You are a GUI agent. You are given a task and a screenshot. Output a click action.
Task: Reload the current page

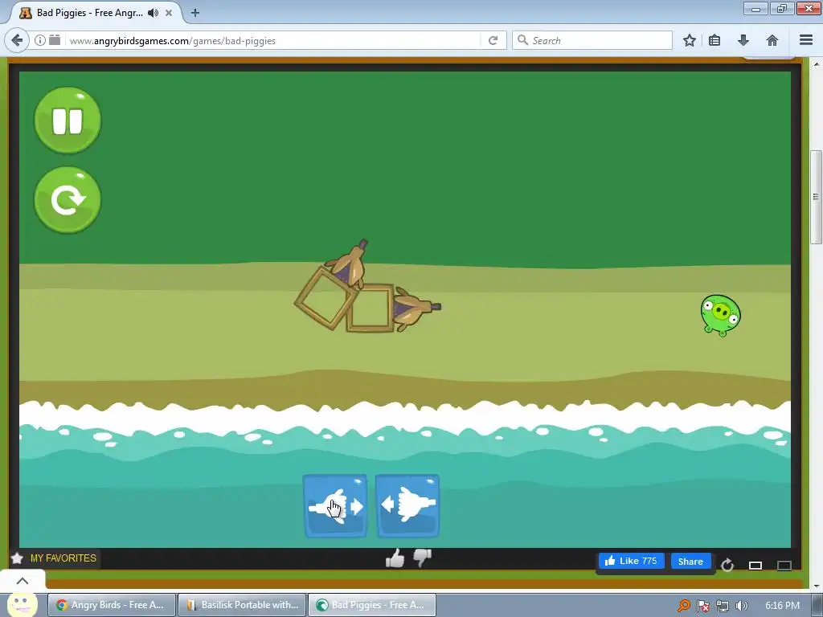pyautogui.click(x=493, y=40)
